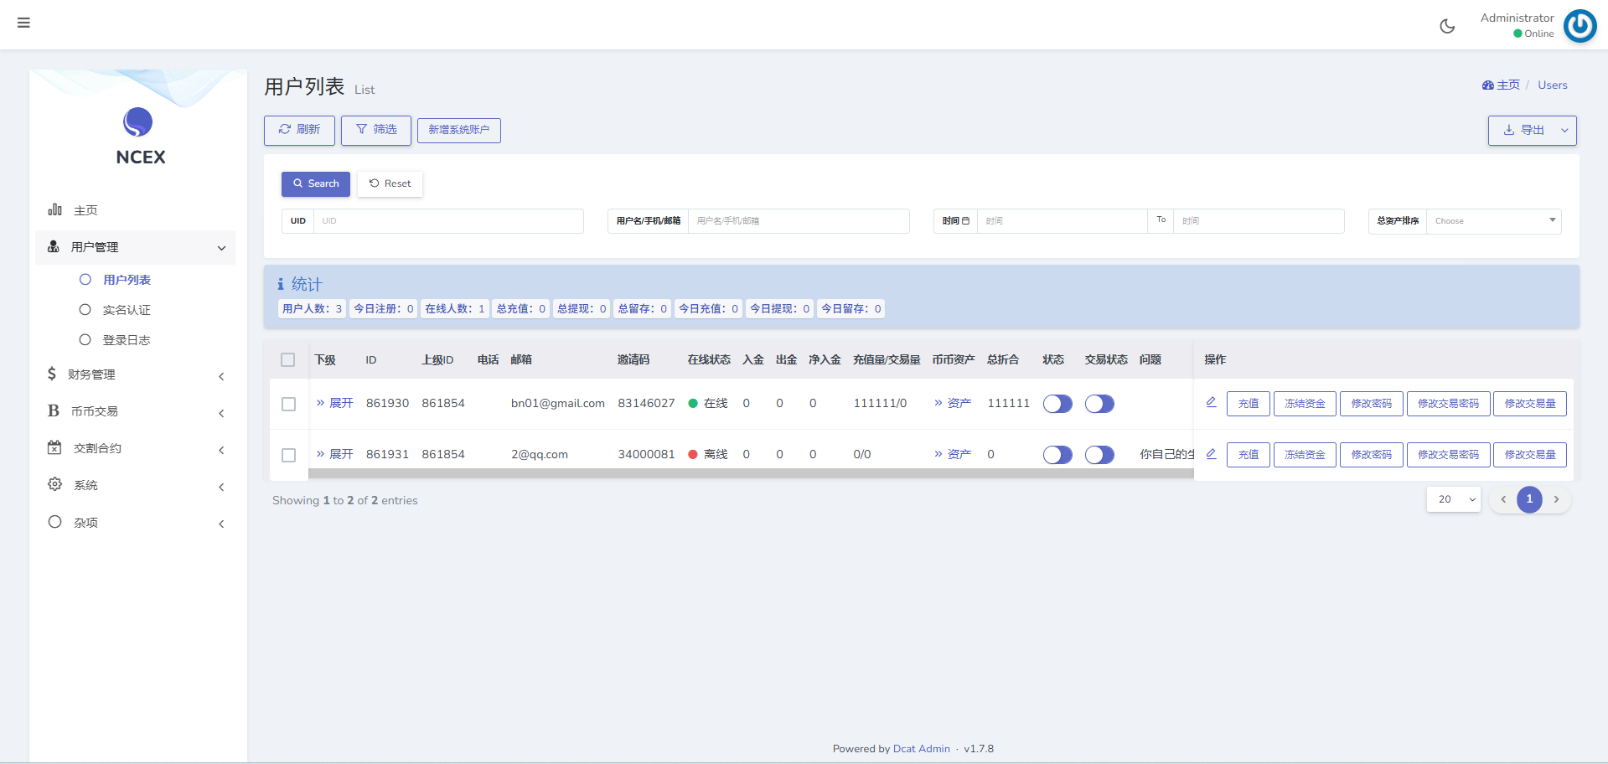Focus the UID input field

(x=448, y=221)
